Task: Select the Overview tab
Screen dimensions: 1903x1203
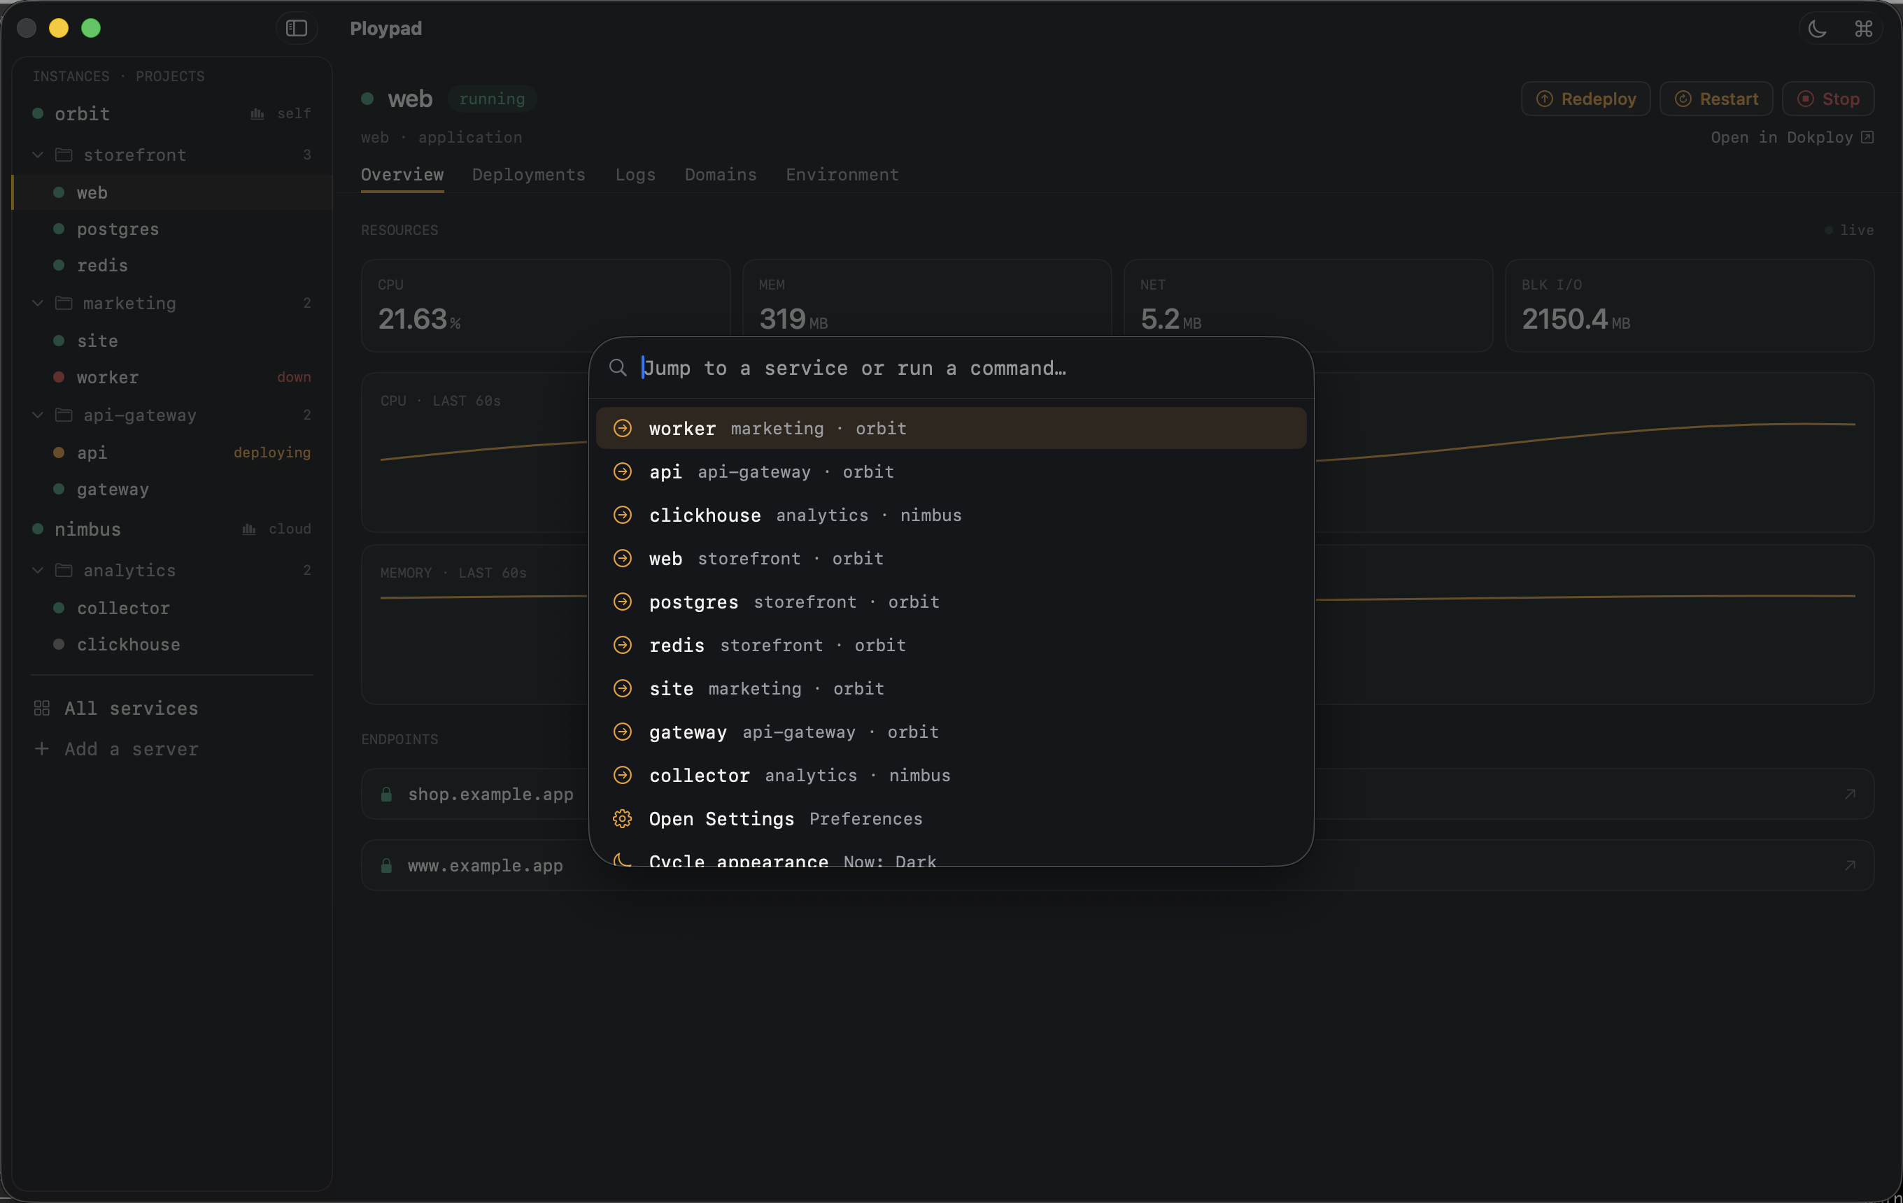Action: (x=402, y=175)
